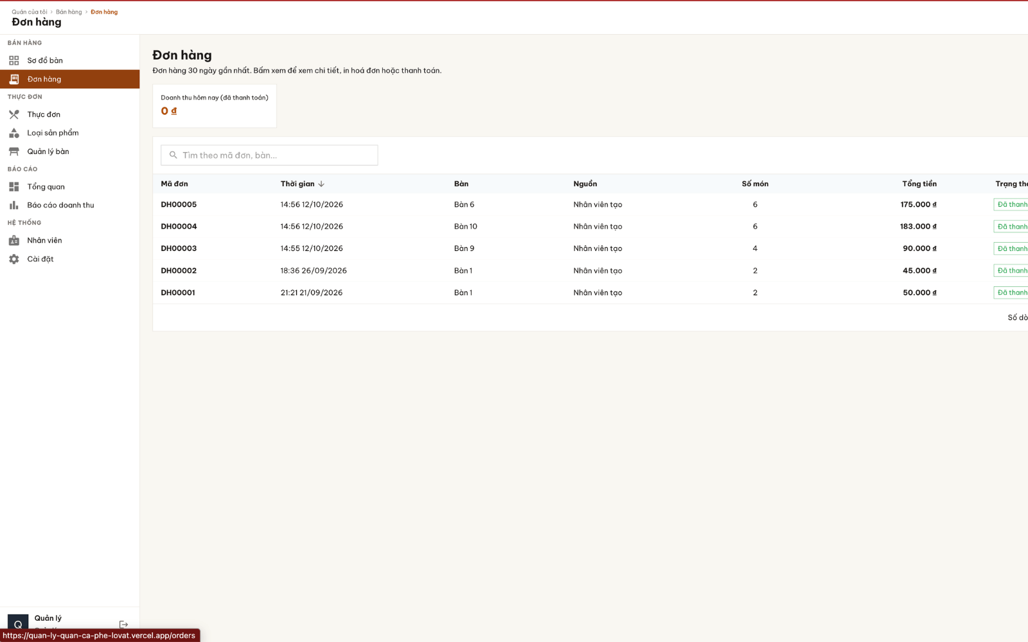Image resolution: width=1028 pixels, height=642 pixels.
Task: Click Quán của tôi breadcrumb link
Action: pos(30,12)
